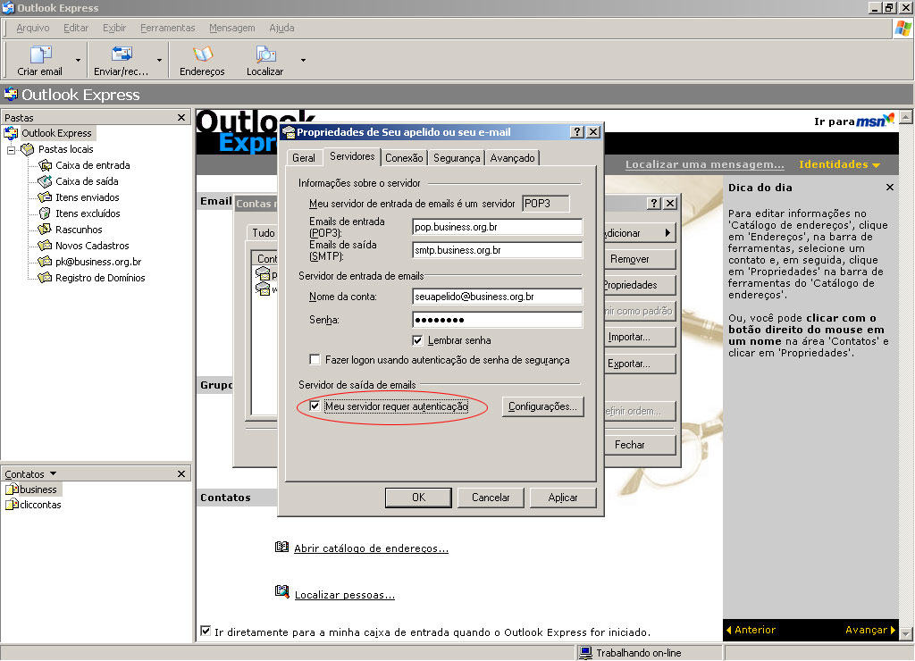Image resolution: width=915 pixels, height=661 pixels.
Task: Click the msn logo
Action: tap(875, 121)
